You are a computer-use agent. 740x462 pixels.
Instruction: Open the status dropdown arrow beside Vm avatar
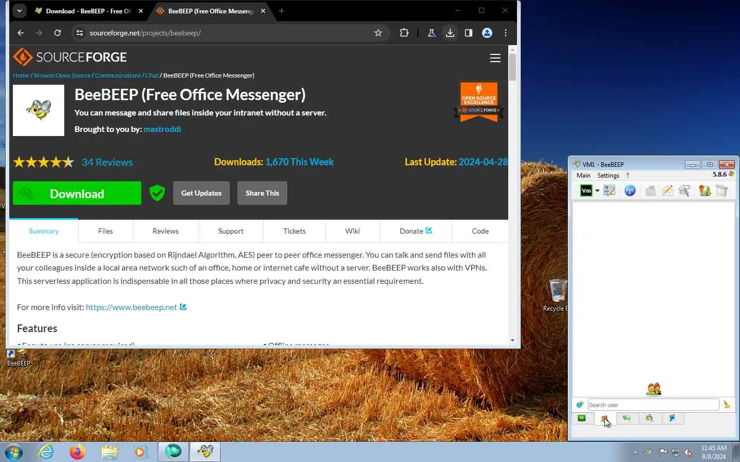coord(597,191)
